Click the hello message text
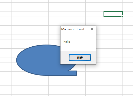The height and width of the screenshot is (96, 133). [67, 42]
